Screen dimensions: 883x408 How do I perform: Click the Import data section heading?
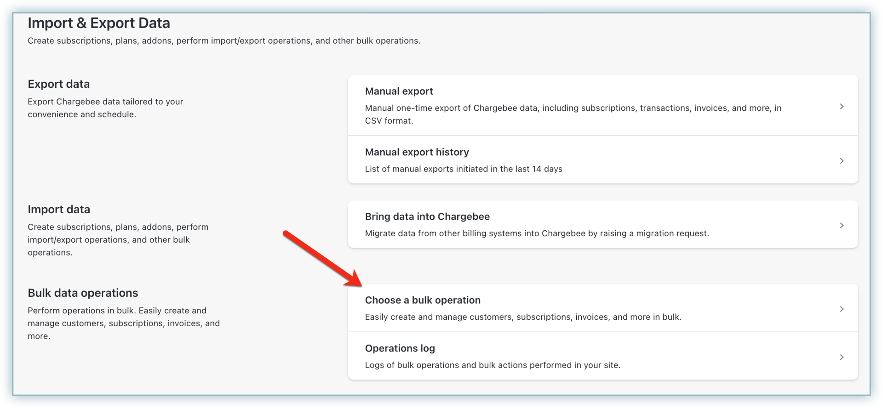(x=58, y=210)
